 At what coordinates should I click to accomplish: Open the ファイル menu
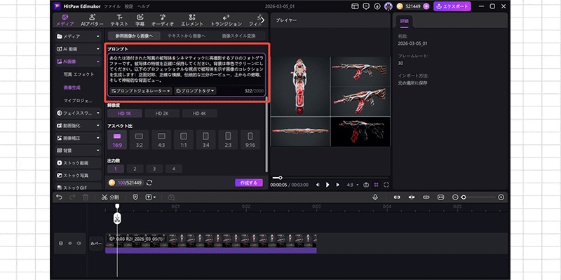pyautogui.click(x=112, y=6)
